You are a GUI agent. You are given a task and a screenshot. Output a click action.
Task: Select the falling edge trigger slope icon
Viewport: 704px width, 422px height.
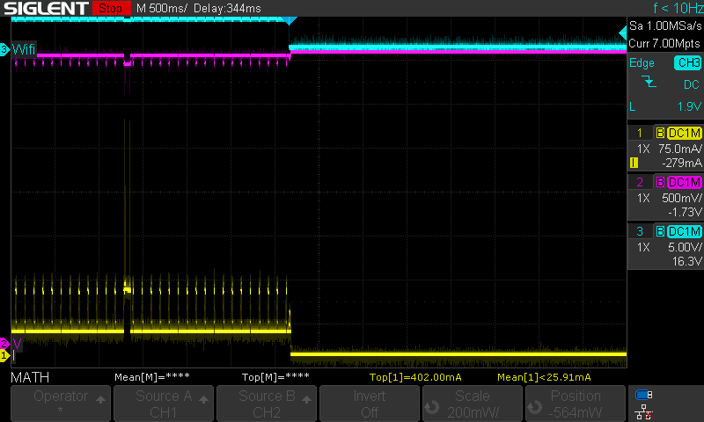[649, 82]
